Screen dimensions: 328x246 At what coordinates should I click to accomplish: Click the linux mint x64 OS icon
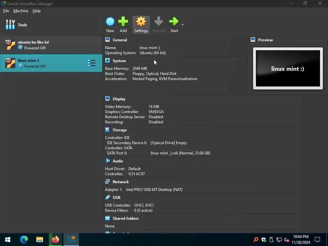tap(10, 63)
